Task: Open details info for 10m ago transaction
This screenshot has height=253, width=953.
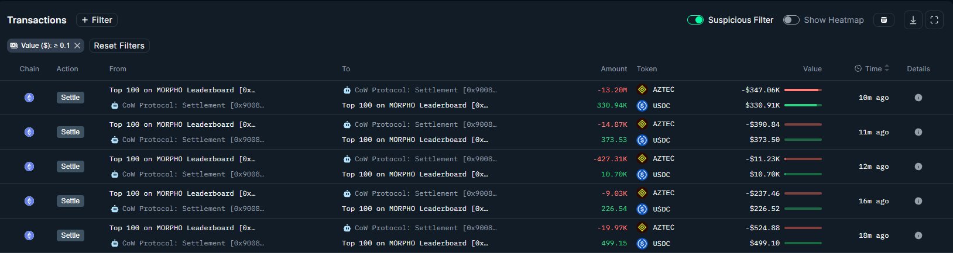Action: (x=918, y=98)
